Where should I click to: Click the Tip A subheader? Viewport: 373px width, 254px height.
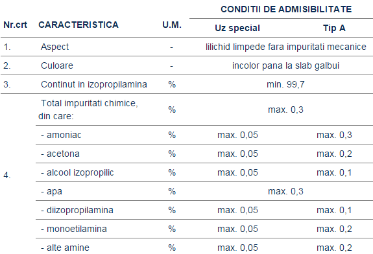click(x=334, y=28)
